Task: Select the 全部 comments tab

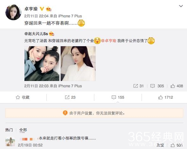Action: tap(23, 130)
